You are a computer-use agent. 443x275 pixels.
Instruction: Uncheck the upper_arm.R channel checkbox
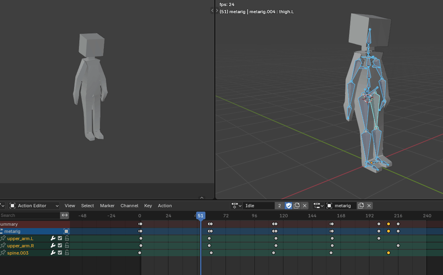point(60,246)
